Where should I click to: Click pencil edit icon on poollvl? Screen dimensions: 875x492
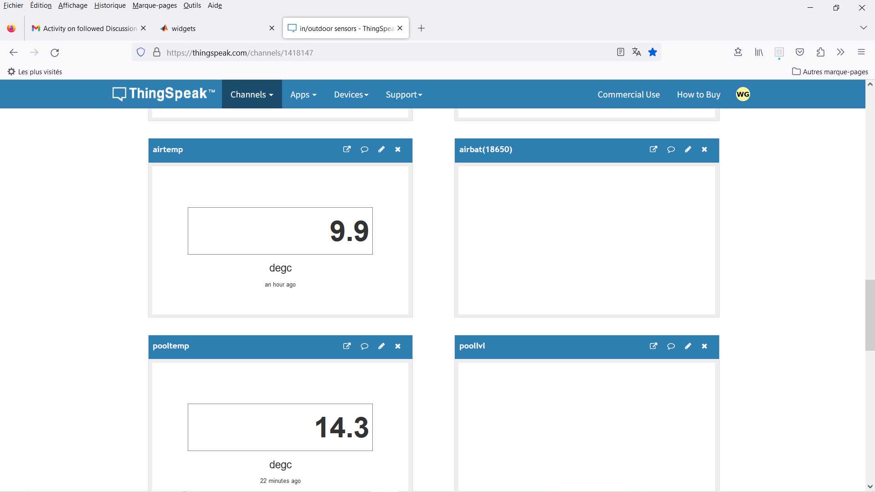pyautogui.click(x=688, y=346)
